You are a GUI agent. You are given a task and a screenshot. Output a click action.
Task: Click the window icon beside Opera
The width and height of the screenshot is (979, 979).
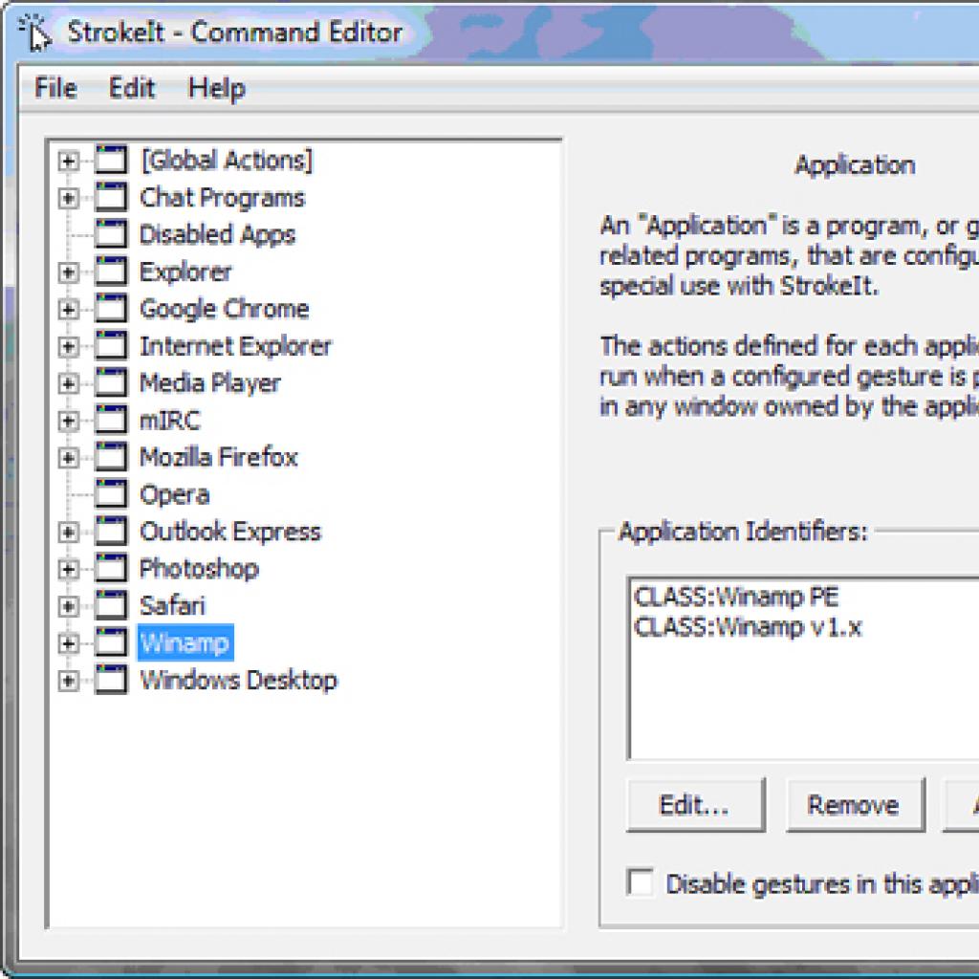pos(111,494)
